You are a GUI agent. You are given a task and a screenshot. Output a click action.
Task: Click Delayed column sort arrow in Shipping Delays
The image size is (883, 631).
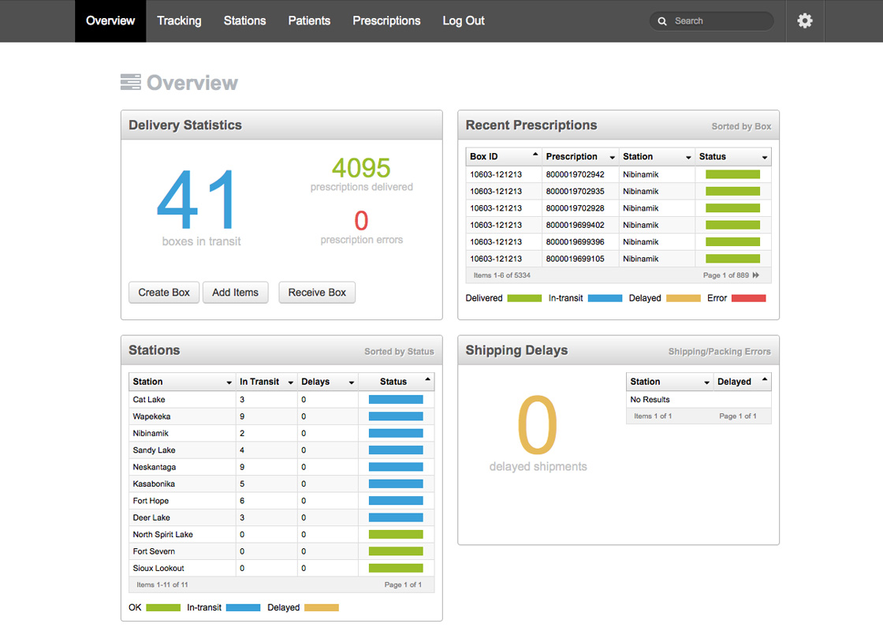pos(764,380)
